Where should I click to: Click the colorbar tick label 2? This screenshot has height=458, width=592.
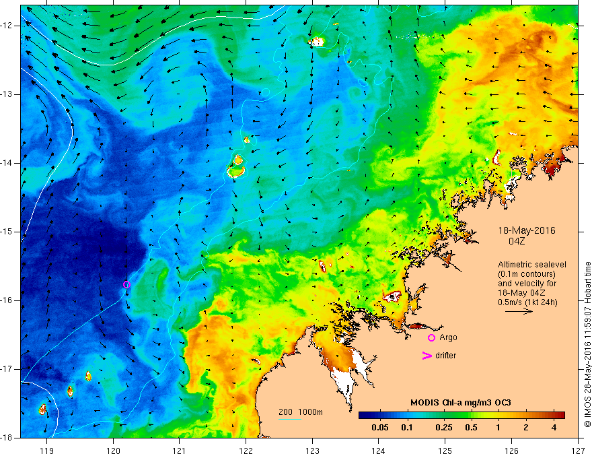click(526, 428)
